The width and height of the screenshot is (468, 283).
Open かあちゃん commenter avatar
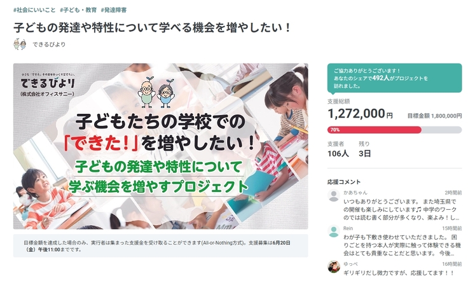pos(334,195)
